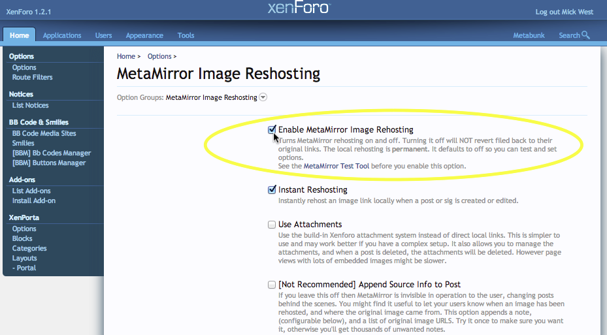Click the Home breadcrumb link
The image size is (607, 335).
click(126, 56)
